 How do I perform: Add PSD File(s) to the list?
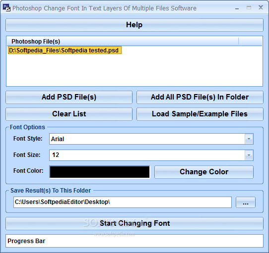(69, 97)
